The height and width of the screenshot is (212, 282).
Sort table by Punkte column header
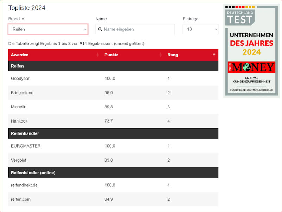click(133, 55)
